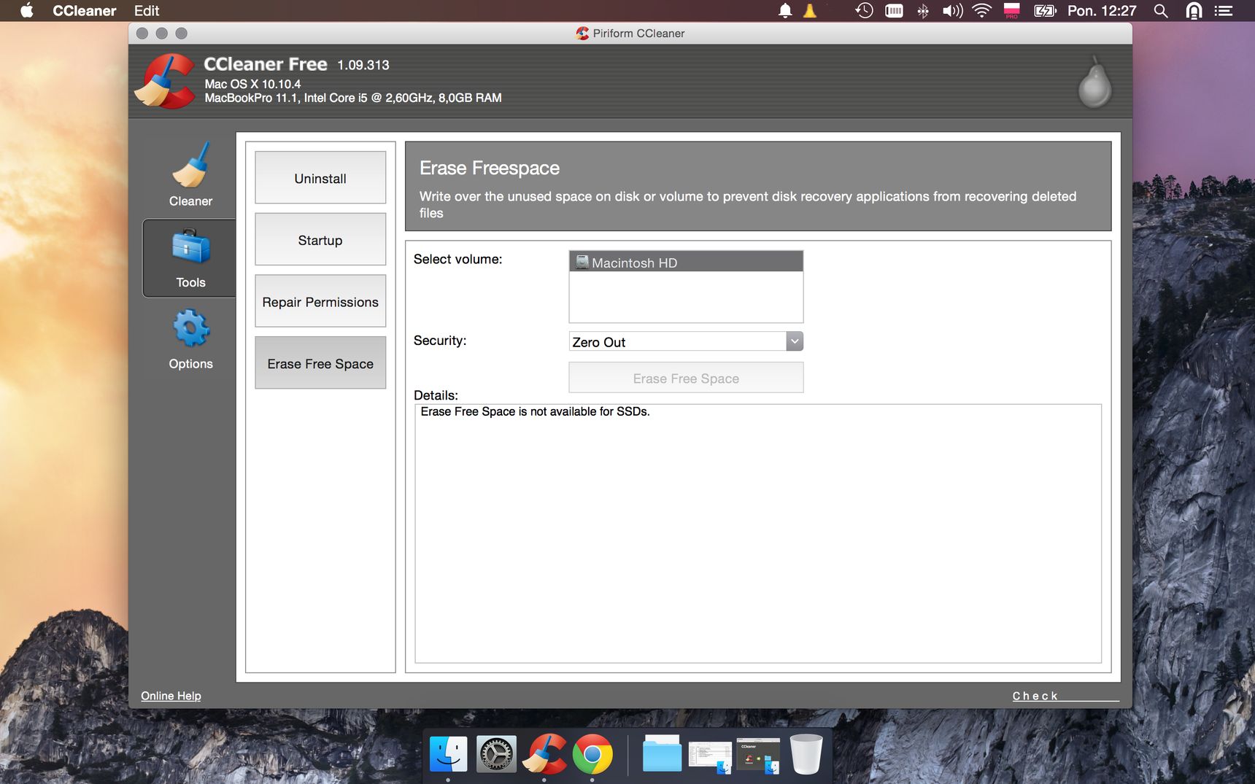Open Google Chrome from the Dock
The image size is (1255, 784).
[x=592, y=754]
